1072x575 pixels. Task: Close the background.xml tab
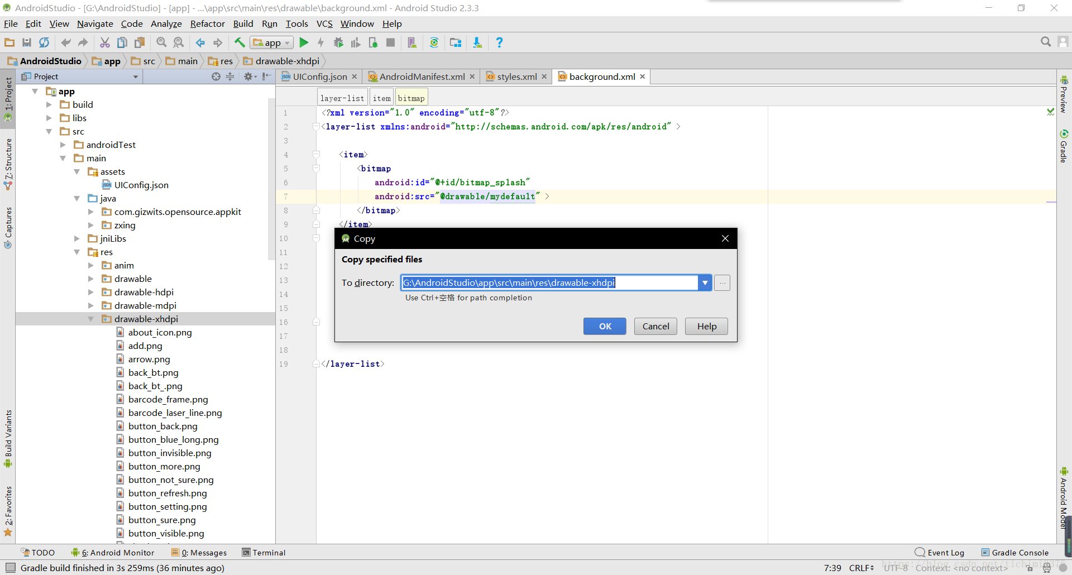pyautogui.click(x=643, y=76)
